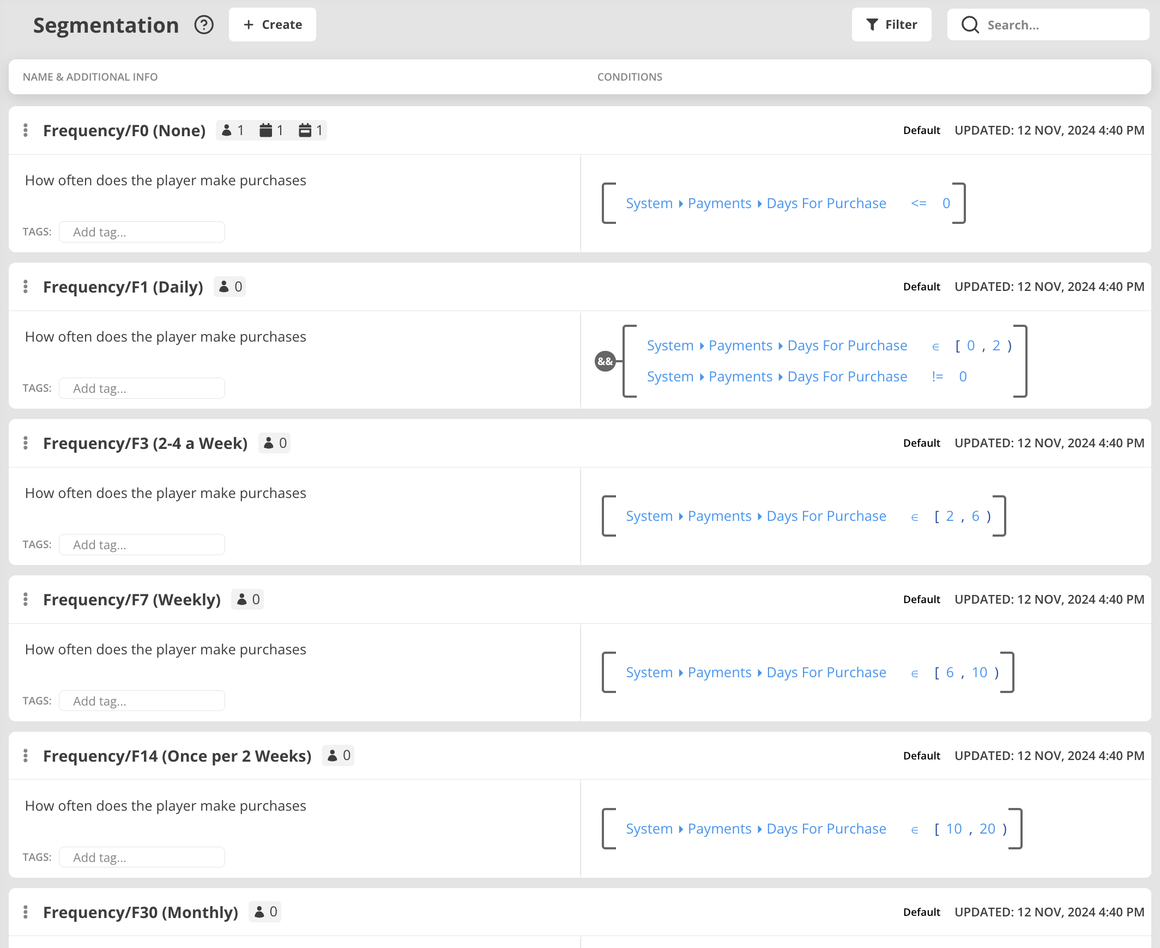
Task: Click the help question mark icon
Action: [x=204, y=25]
